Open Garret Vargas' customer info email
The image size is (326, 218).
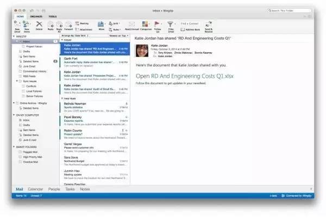[95, 147]
